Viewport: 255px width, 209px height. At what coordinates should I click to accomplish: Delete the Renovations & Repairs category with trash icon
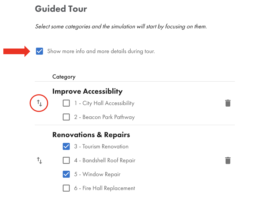click(x=228, y=160)
